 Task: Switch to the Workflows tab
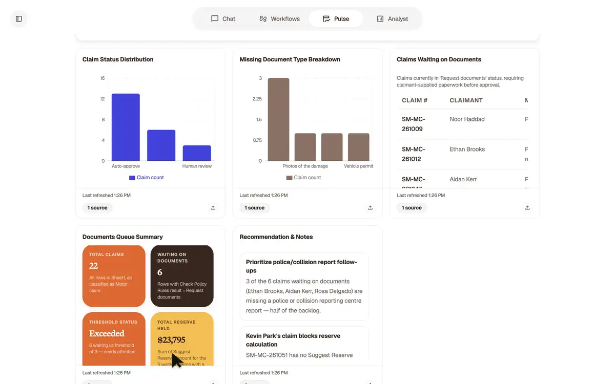[x=279, y=19]
